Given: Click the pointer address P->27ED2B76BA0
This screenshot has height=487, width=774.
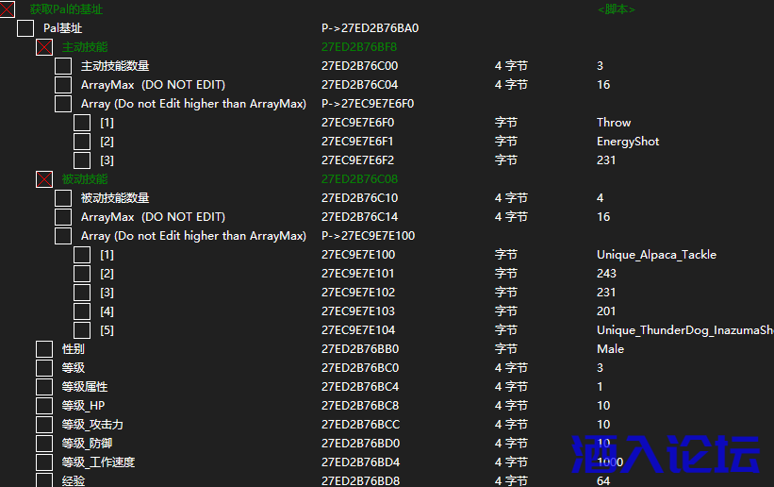Looking at the screenshot, I should click(x=370, y=28).
